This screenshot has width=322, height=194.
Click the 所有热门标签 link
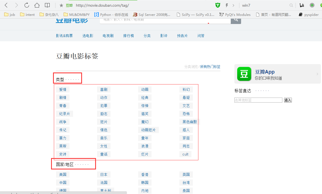(x=210, y=67)
